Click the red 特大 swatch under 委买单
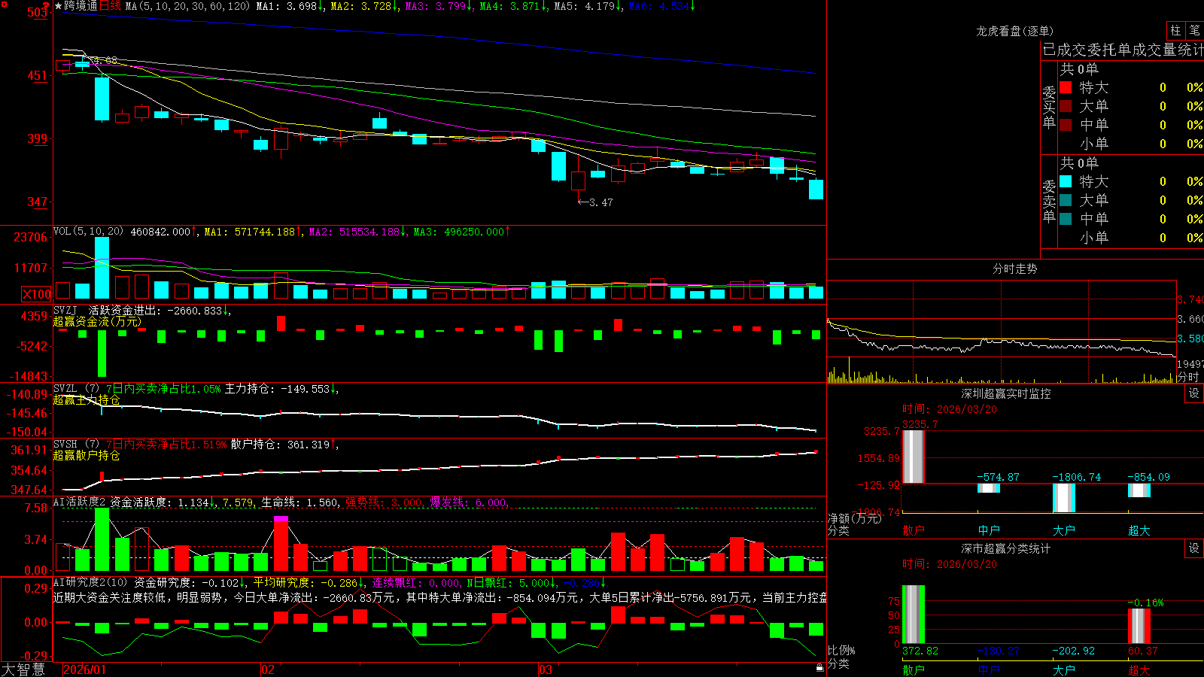 (x=1066, y=87)
